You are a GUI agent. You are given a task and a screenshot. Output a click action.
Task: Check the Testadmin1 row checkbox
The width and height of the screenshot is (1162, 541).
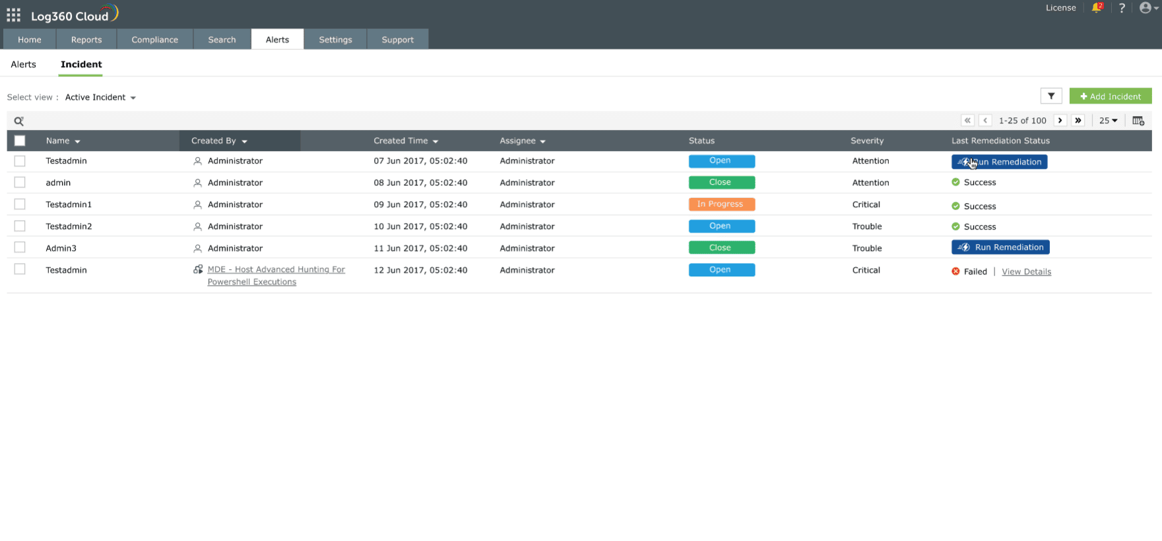[x=20, y=204]
